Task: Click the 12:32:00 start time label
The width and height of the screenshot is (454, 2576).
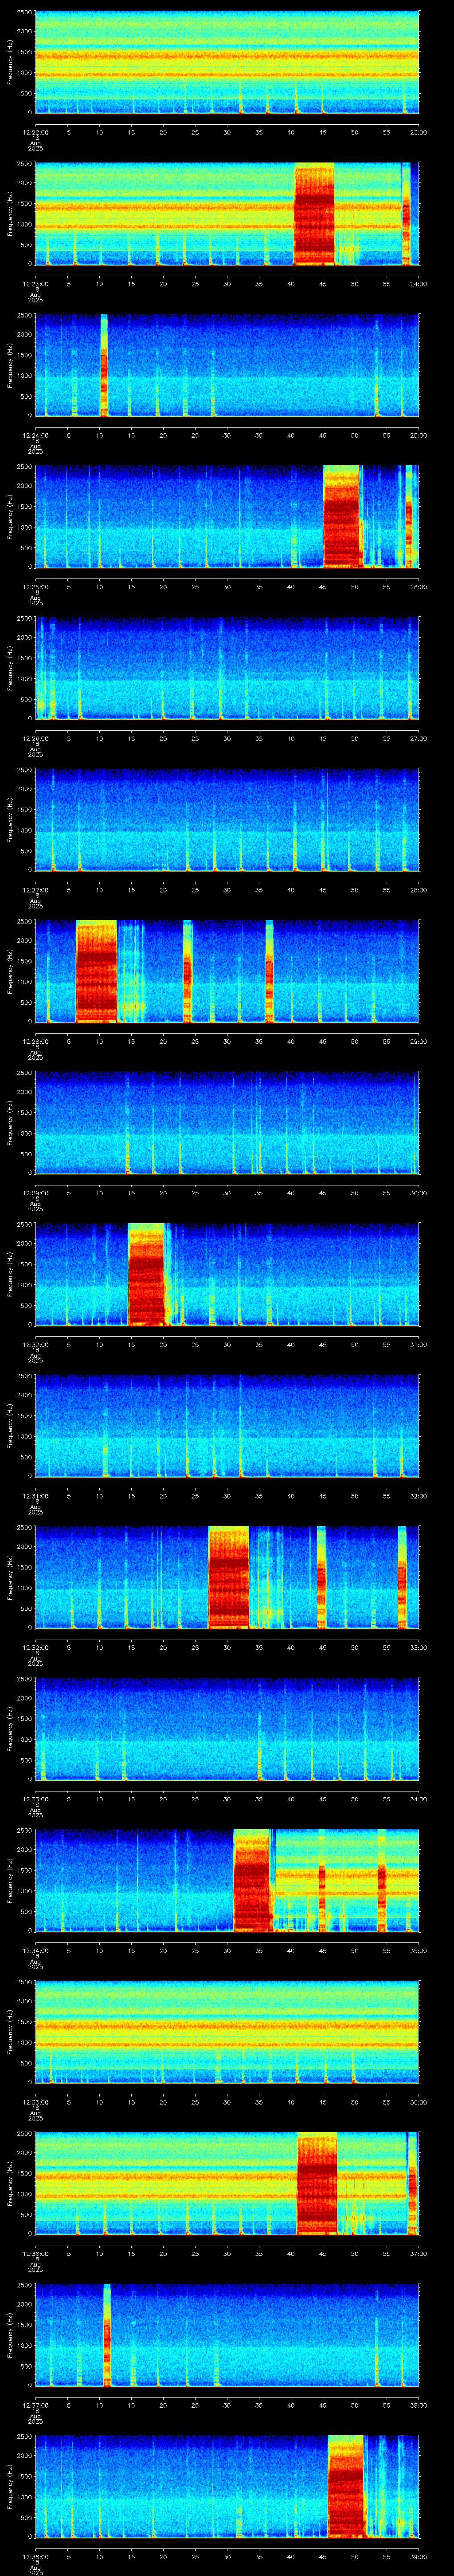Action: [x=35, y=1647]
